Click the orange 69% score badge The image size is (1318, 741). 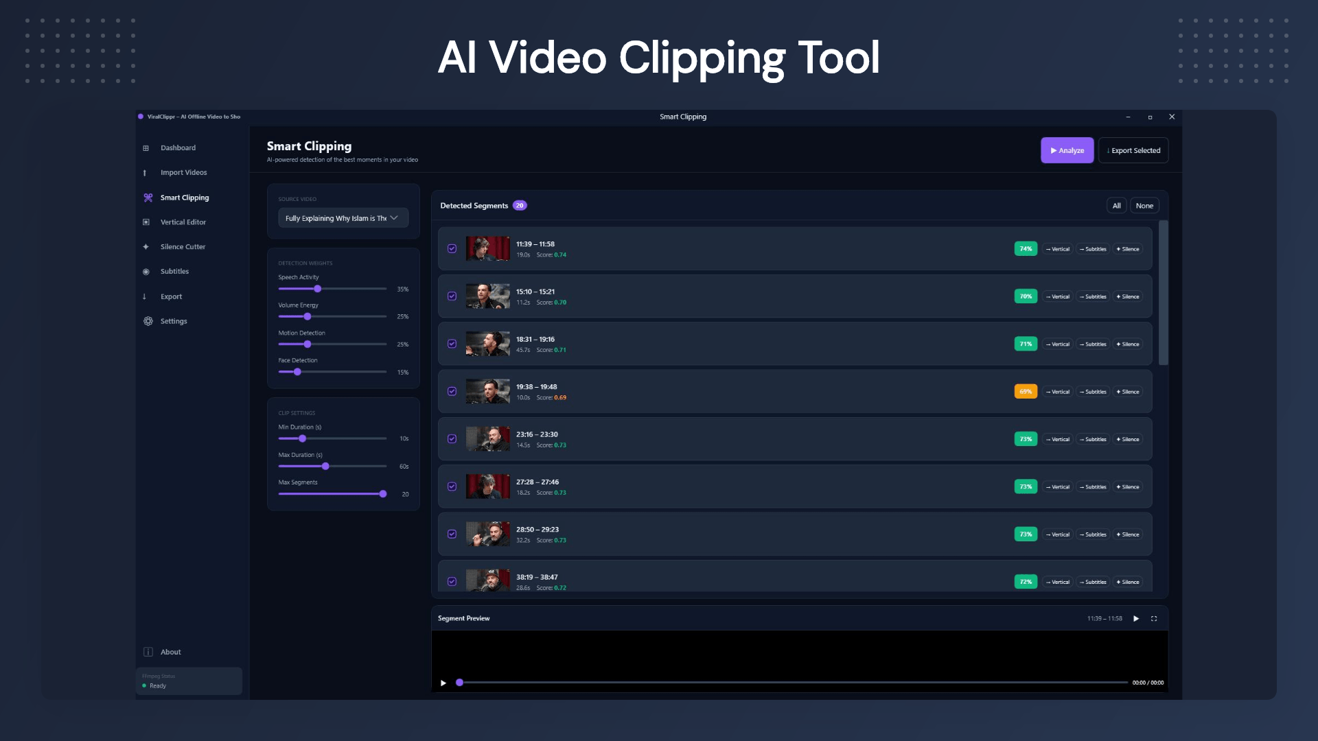[1026, 391]
